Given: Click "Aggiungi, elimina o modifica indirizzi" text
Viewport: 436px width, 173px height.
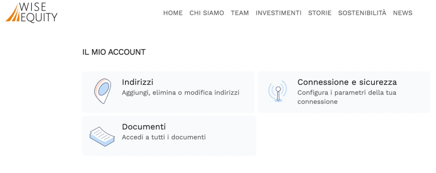Looking at the screenshot, I should [180, 93].
